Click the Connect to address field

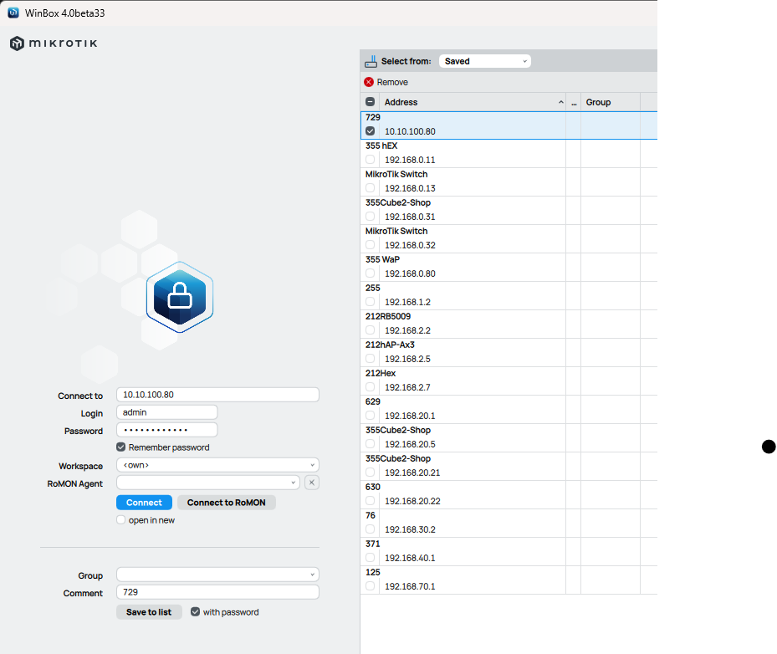217,395
